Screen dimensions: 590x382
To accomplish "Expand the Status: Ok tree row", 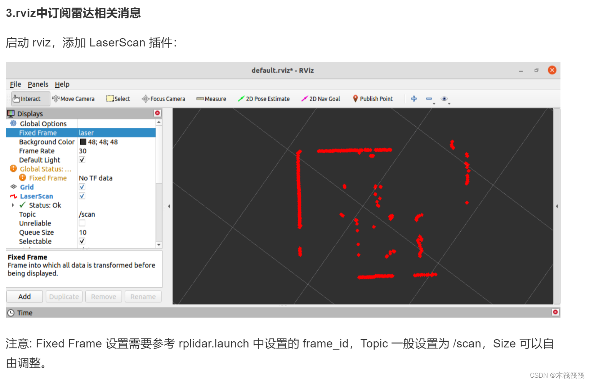I will click(13, 205).
